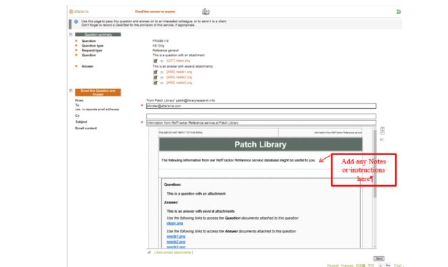The width and height of the screenshot is (448, 267).
Task: Open the [QST] clippy.png attachment link
Action: tap(178, 61)
